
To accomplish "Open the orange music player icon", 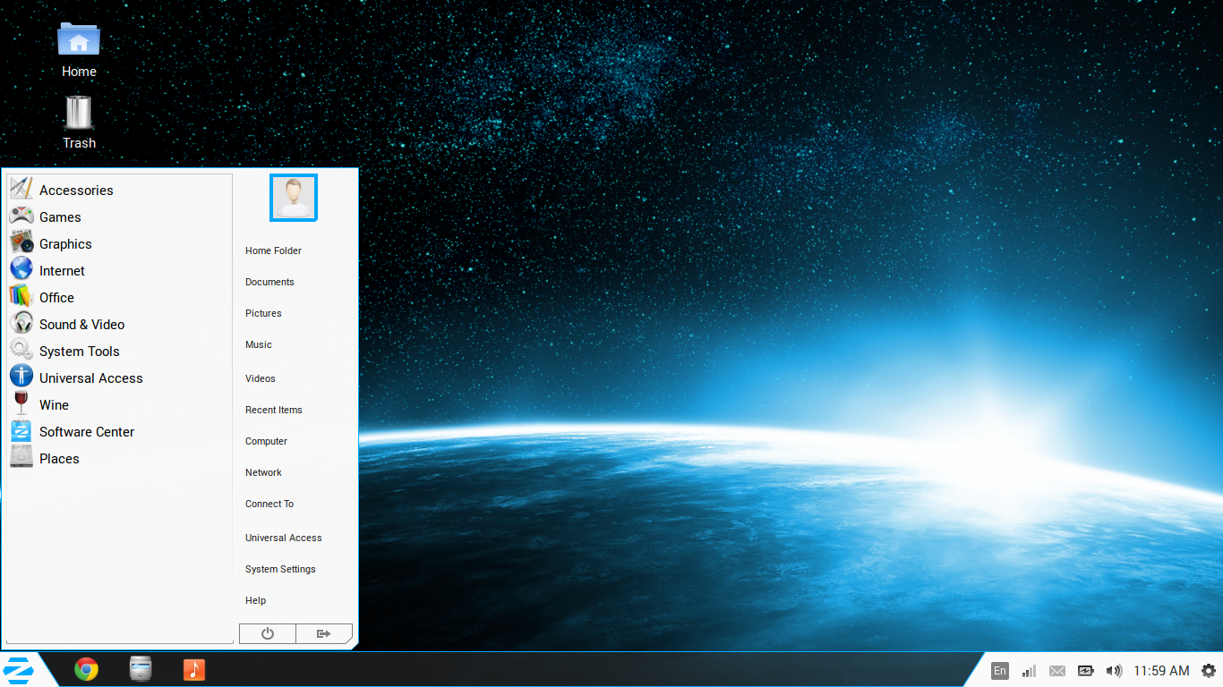I will 194,669.
